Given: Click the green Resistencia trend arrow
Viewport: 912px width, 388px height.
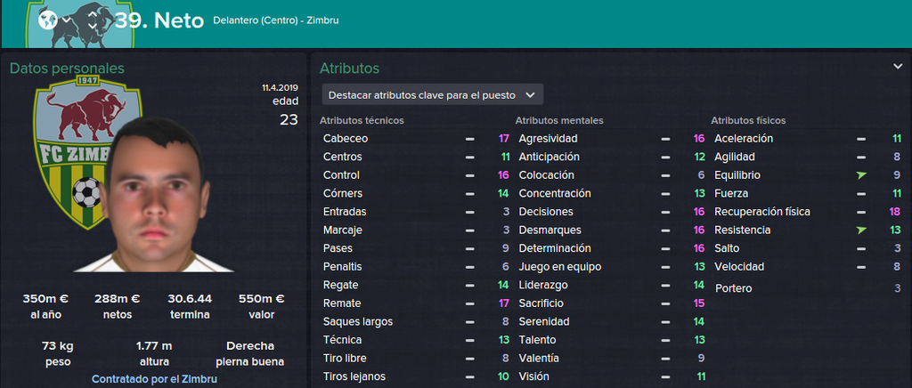Looking at the screenshot, I should click(x=861, y=230).
